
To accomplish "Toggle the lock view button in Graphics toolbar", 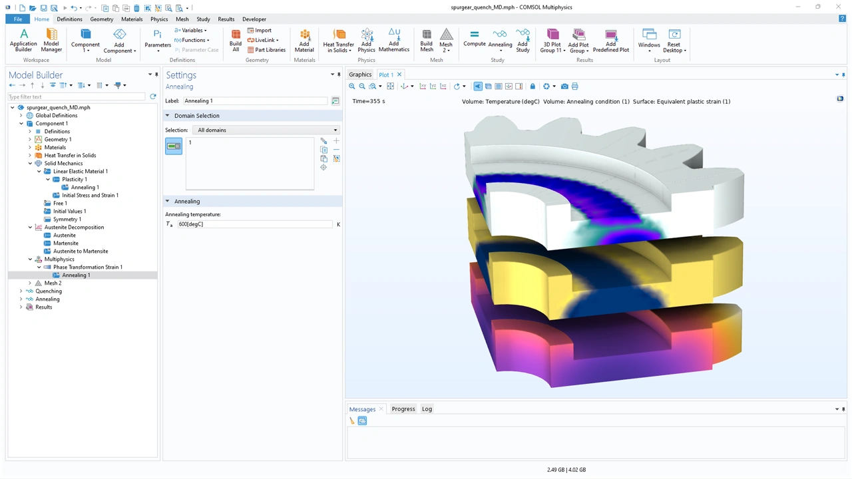I will (532, 86).
